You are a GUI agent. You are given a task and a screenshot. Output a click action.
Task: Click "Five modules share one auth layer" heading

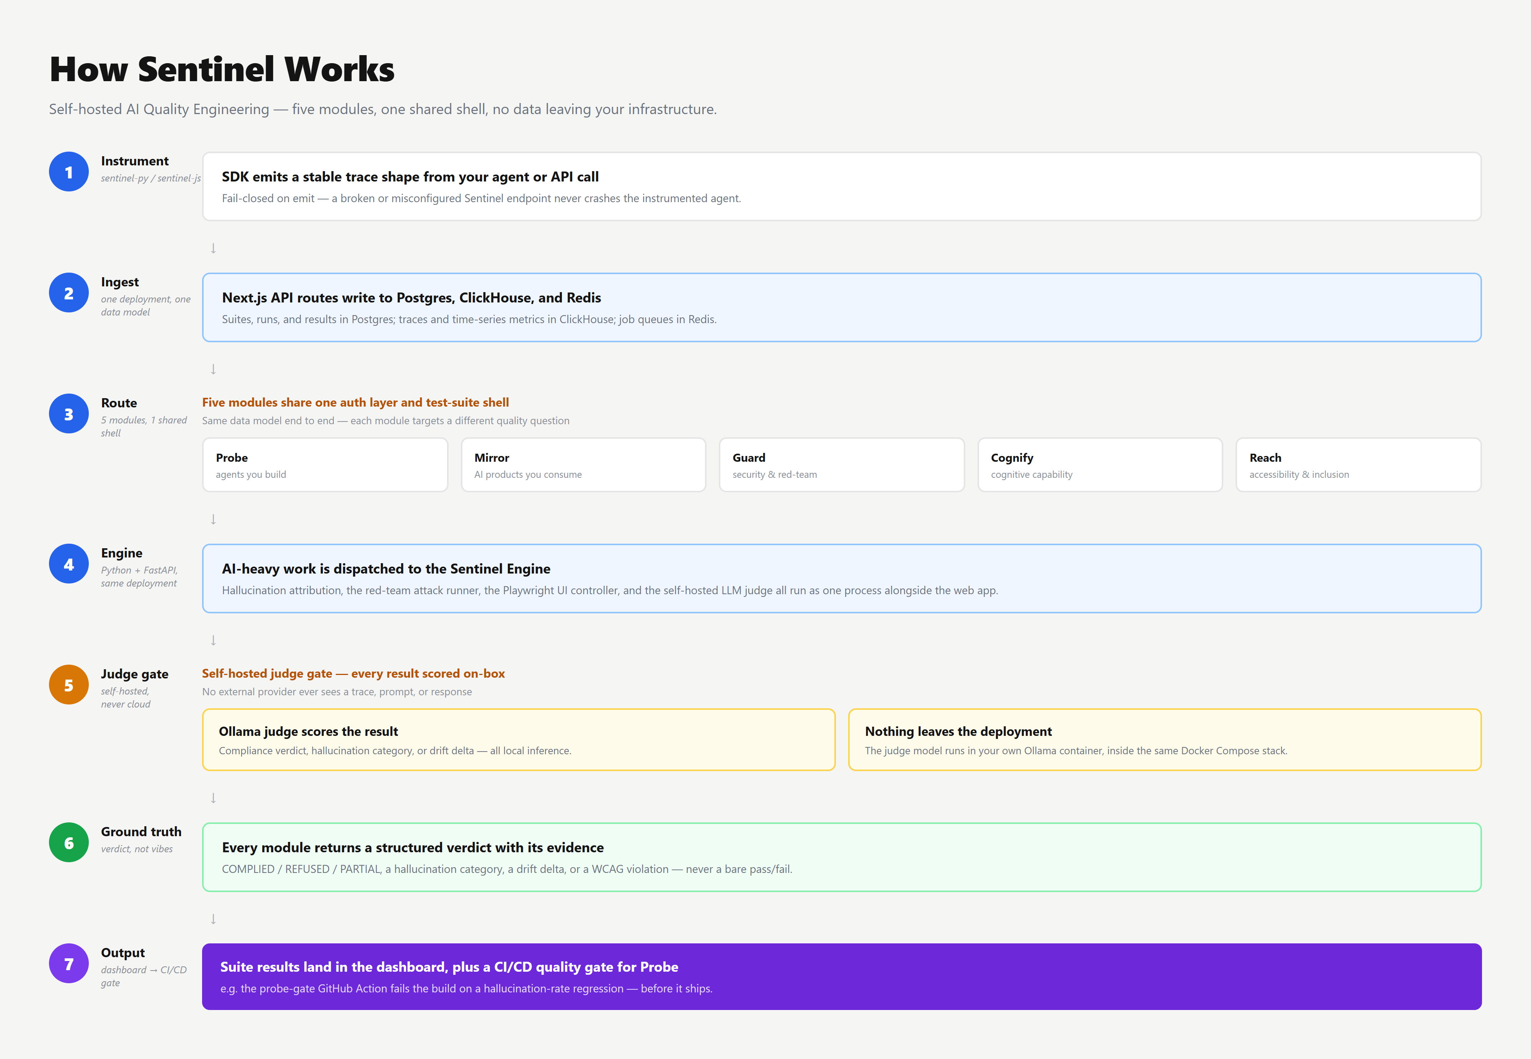(356, 402)
